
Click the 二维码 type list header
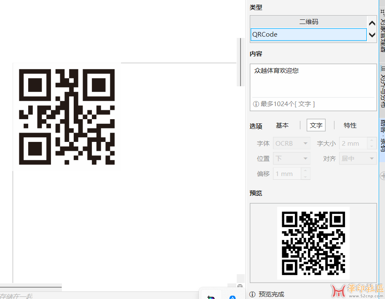click(308, 22)
